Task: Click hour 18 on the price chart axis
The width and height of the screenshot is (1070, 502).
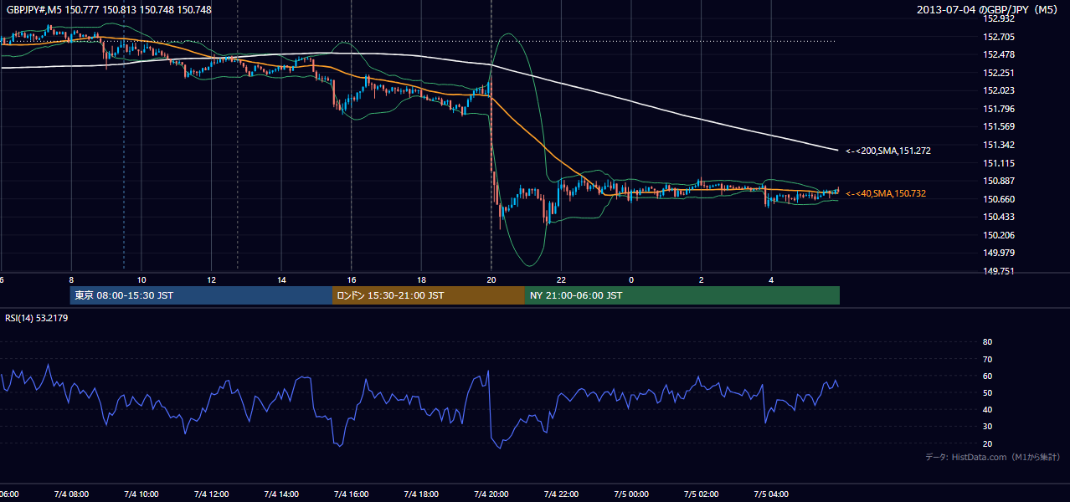Action: point(421,280)
